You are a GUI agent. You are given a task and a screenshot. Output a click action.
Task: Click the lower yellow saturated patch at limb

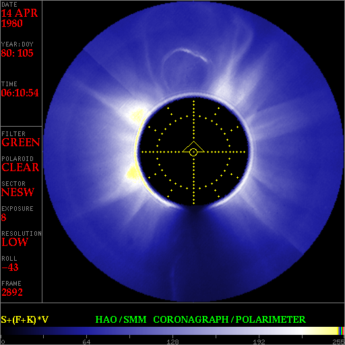(x=133, y=173)
